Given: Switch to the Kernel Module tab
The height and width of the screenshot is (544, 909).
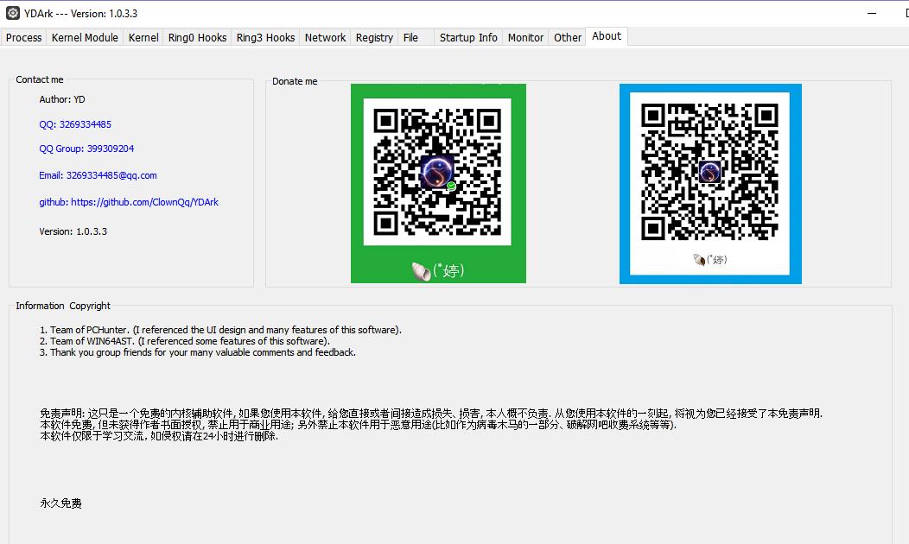Looking at the screenshot, I should (85, 38).
